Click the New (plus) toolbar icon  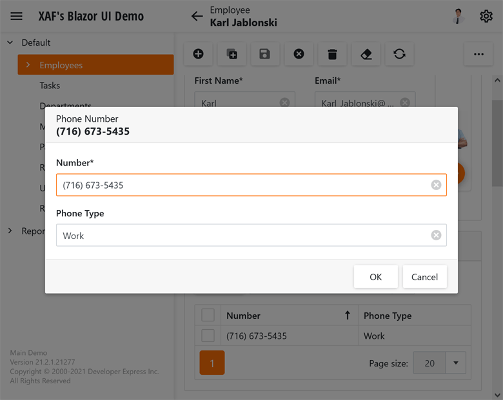point(198,54)
